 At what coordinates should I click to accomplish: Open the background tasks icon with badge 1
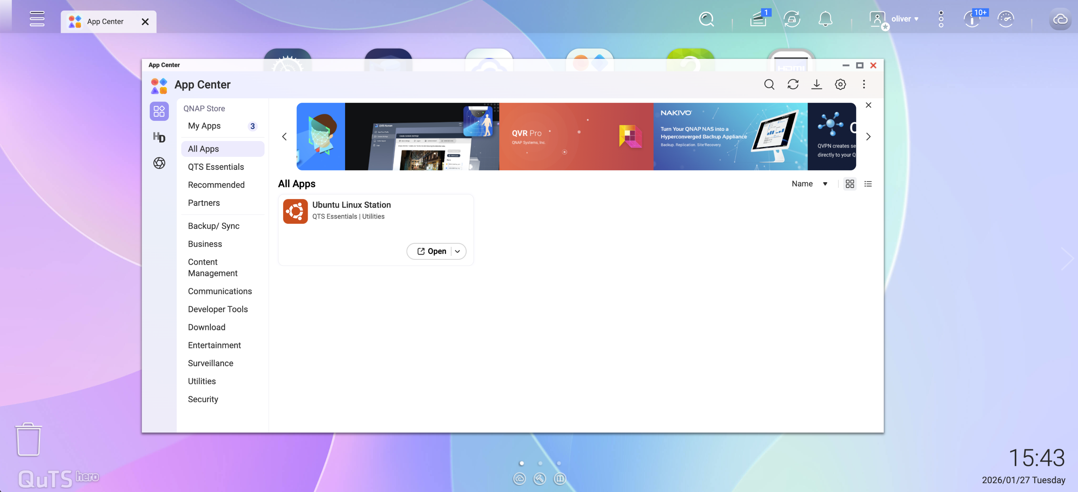coord(759,19)
